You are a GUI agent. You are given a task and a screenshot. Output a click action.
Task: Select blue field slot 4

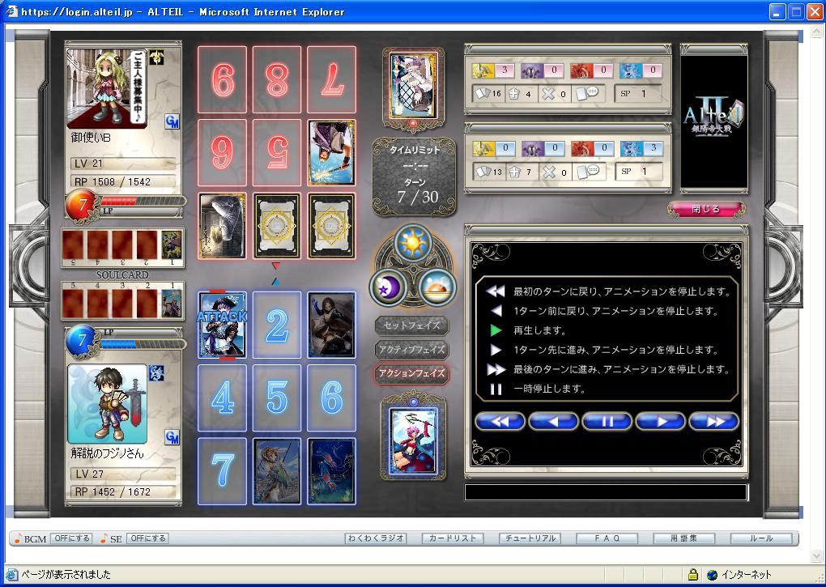(223, 398)
